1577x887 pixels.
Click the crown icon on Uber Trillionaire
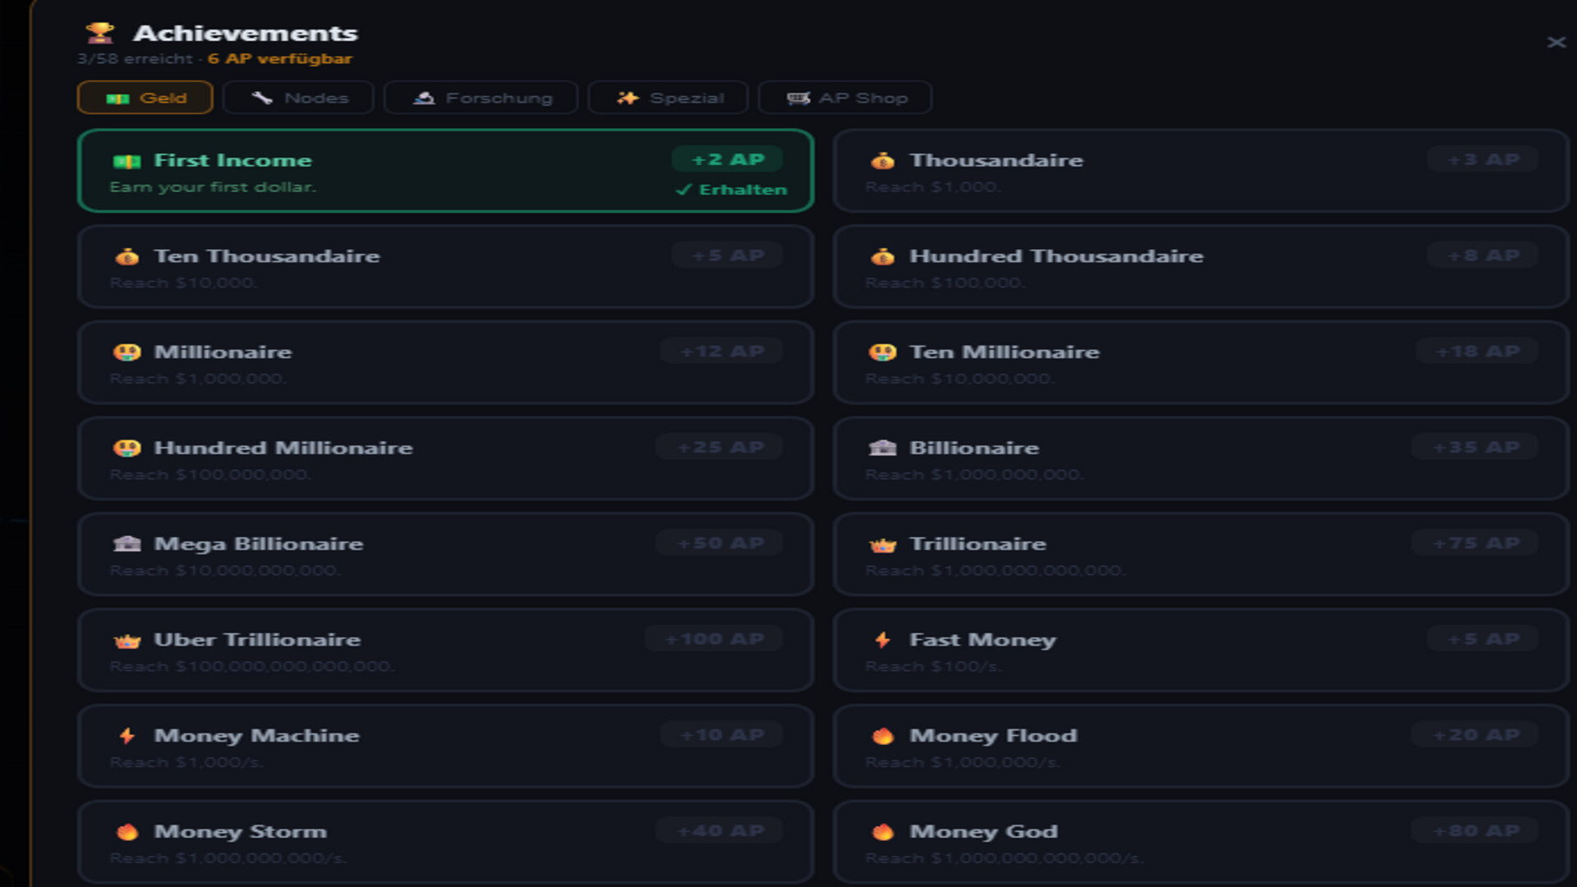point(126,641)
